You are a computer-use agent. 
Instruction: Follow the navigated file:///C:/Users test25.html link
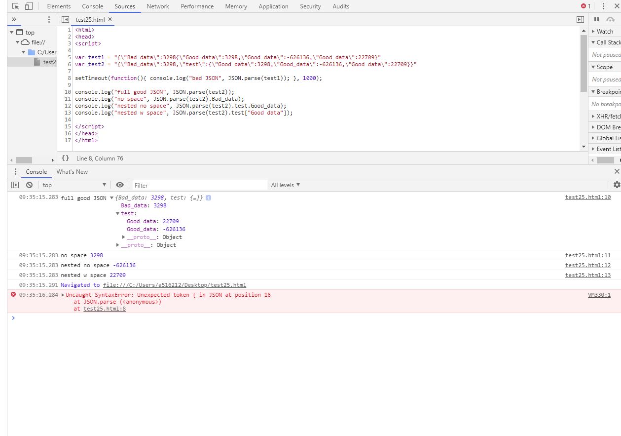(175, 285)
